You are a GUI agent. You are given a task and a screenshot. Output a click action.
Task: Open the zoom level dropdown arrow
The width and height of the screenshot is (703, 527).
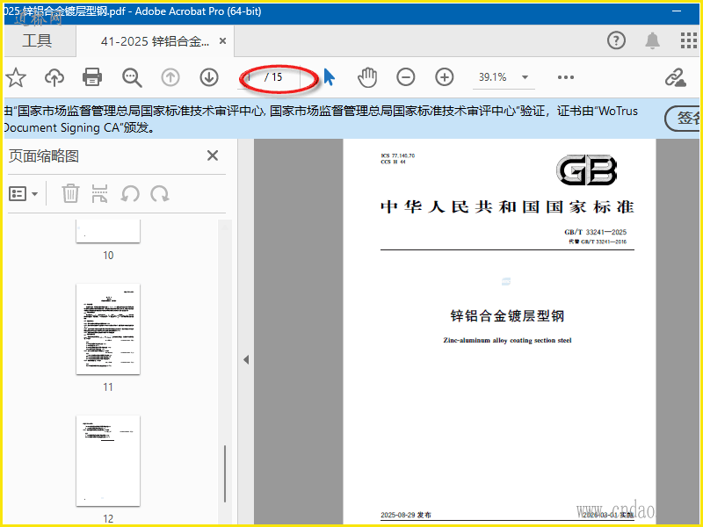coord(525,77)
